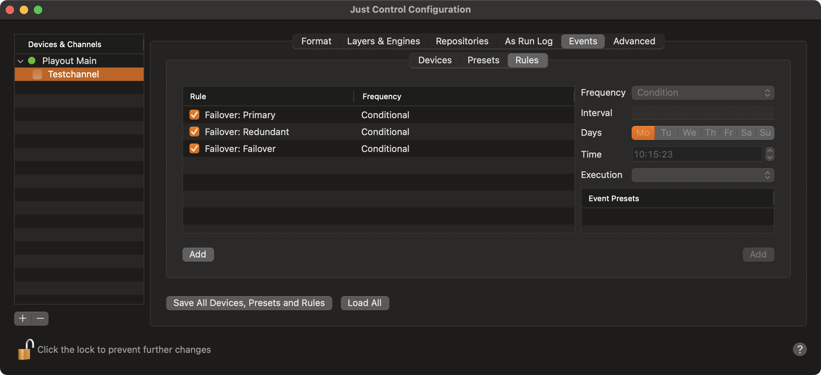This screenshot has width=821, height=375.
Task: Increment Time with the stepper arrows
Action: [x=770, y=151]
